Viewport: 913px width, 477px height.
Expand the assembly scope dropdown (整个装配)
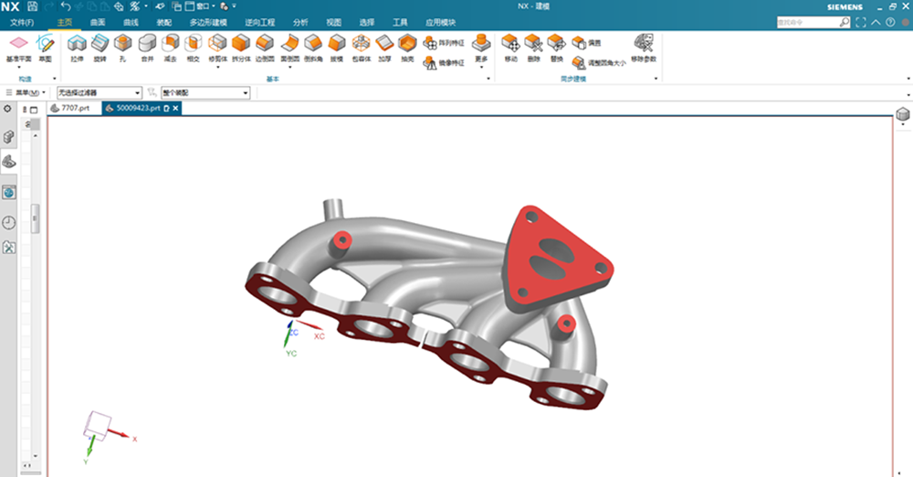[x=205, y=93]
